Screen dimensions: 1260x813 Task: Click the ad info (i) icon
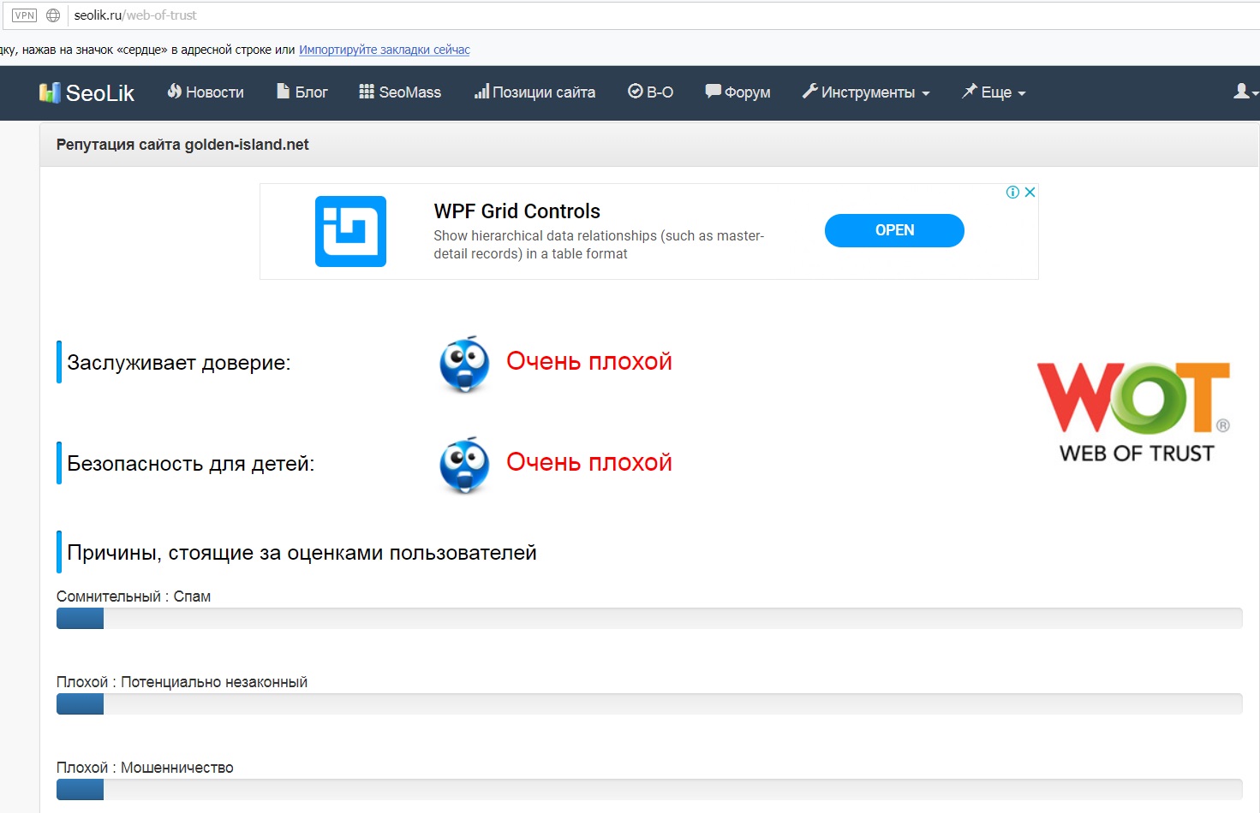pos(1012,193)
